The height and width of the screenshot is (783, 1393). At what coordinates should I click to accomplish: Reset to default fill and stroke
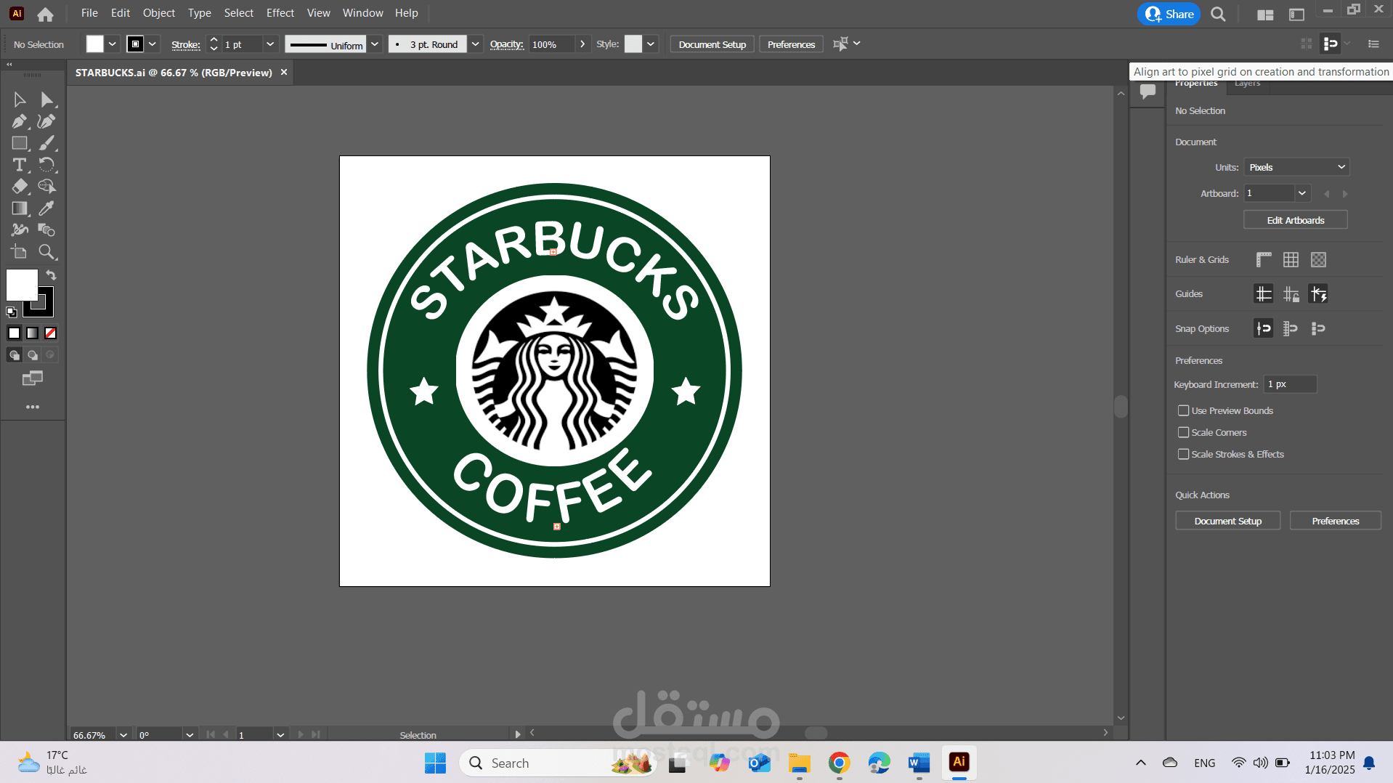click(12, 312)
